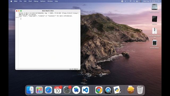Select the black folder icon on the desktop
Screen dimensions: 170x96
click(x=155, y=19)
